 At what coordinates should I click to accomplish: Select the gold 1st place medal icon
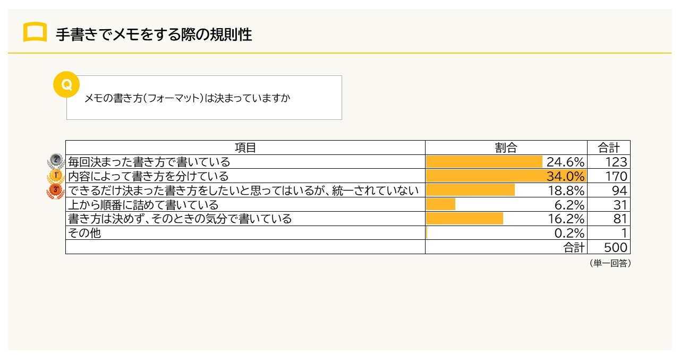pos(56,176)
